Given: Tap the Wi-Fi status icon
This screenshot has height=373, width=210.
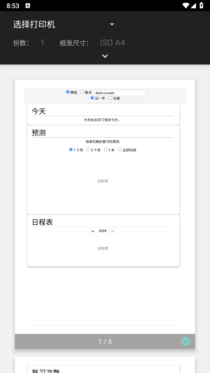Looking at the screenshot, I should pos(186,5).
